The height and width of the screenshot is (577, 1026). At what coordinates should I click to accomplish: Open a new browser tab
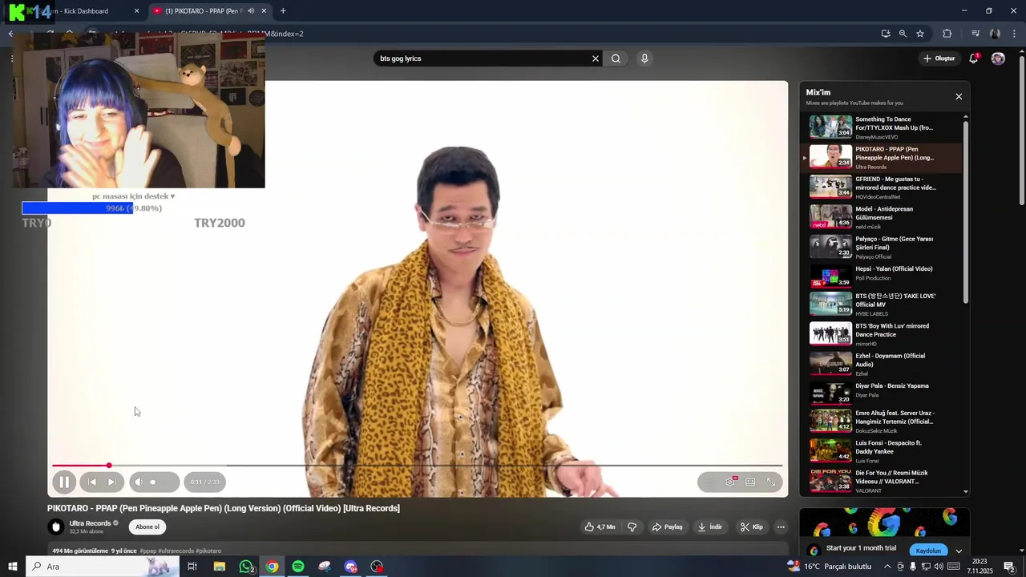[x=283, y=11]
